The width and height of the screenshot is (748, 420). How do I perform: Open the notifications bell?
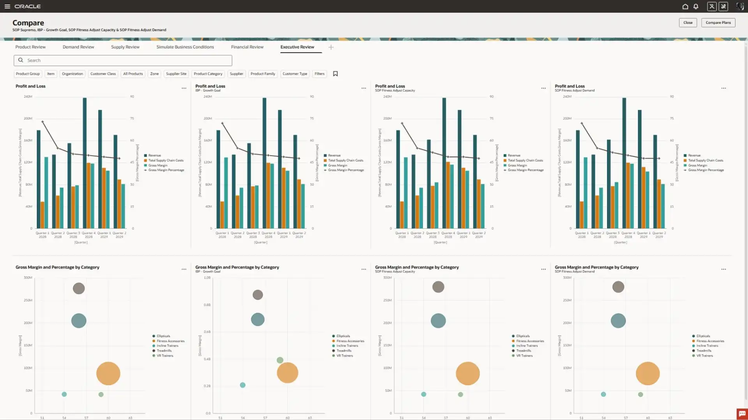pos(696,7)
